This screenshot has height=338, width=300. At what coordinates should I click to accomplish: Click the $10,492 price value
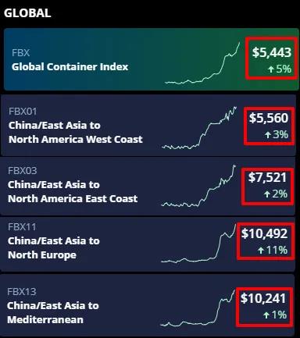pos(264,233)
